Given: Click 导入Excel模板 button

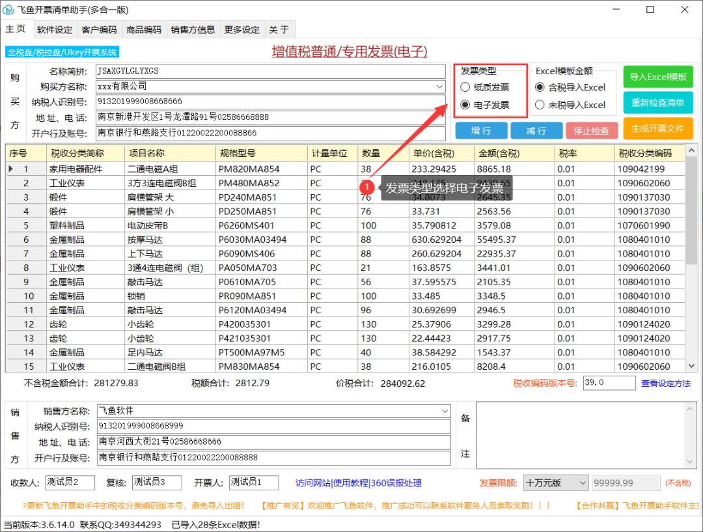Looking at the screenshot, I should click(657, 77).
